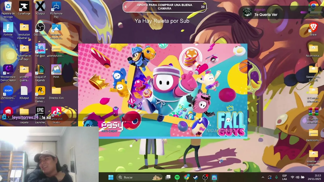Viewport: 324px width, 182px height.
Task: Launch the Rockstar Games Launcher shortcut
Action: tap(40, 95)
